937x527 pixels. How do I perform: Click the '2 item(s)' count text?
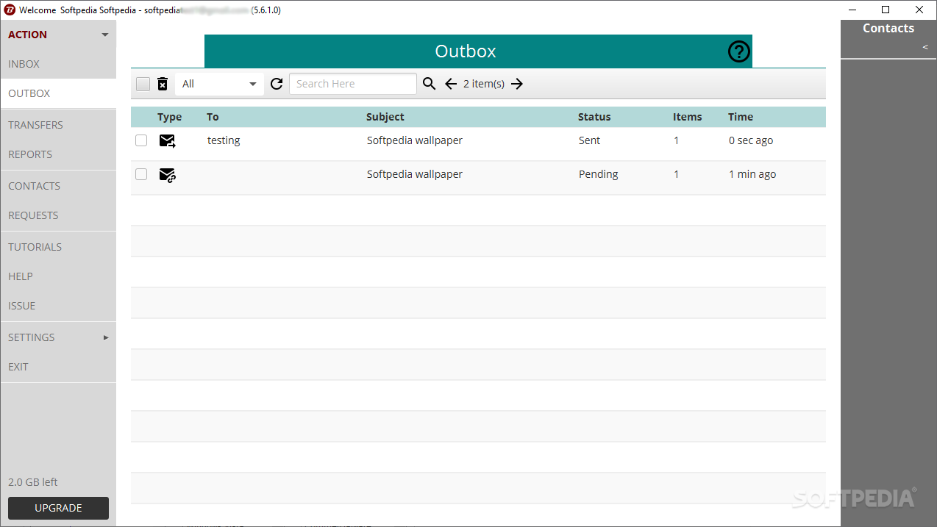484,84
